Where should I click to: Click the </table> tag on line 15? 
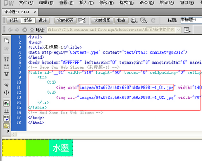37,107
